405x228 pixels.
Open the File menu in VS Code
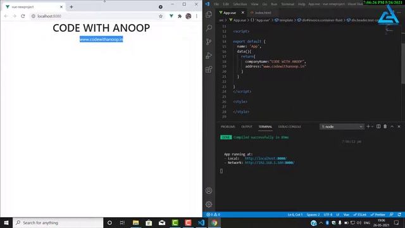tap(216, 4)
